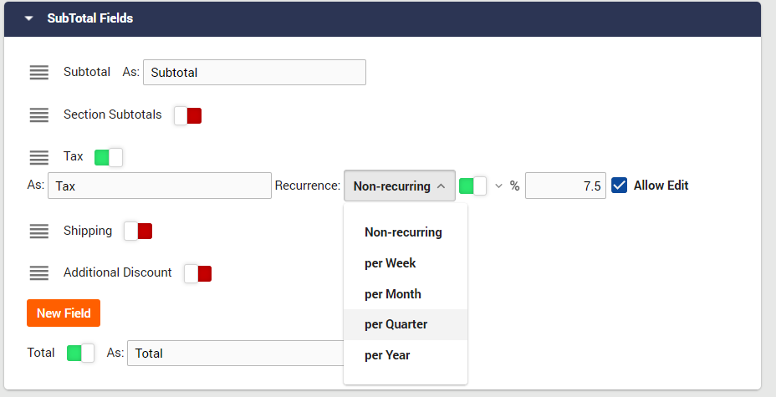Click the Shipping row reorder handle icon
776x397 pixels.
[x=39, y=231]
